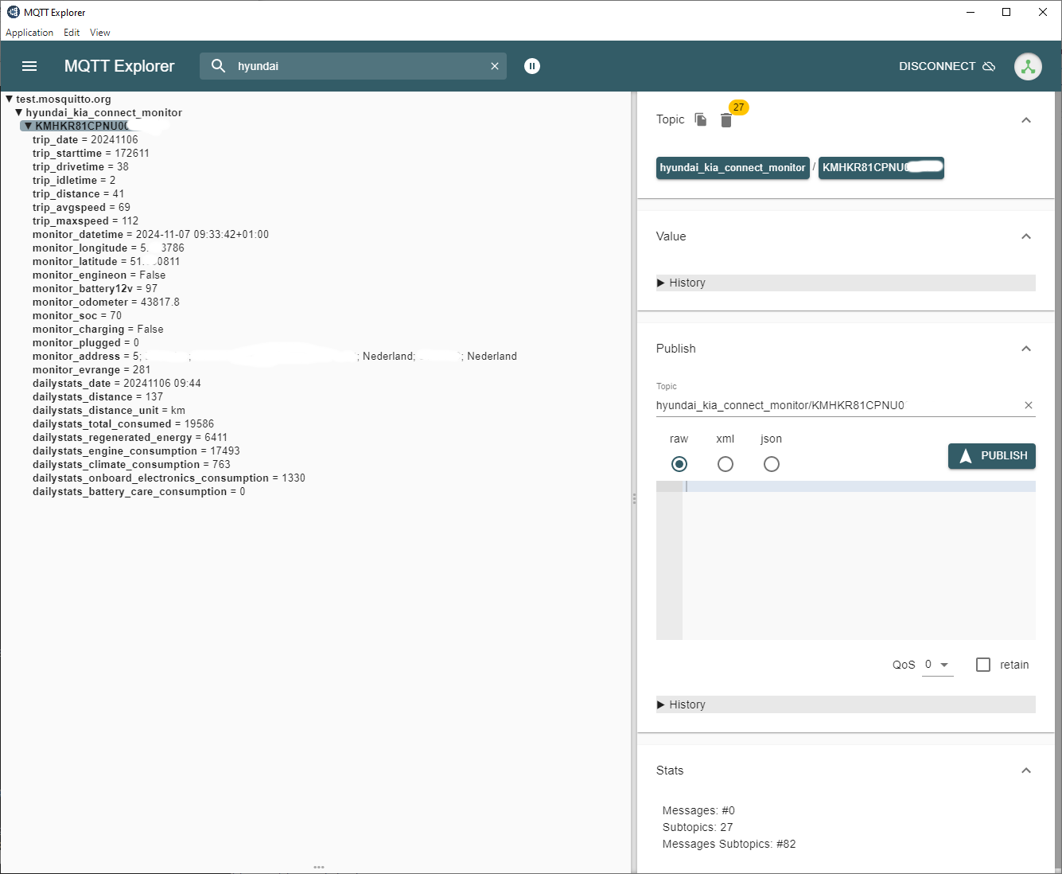Image resolution: width=1062 pixels, height=874 pixels.
Task: Click into the payload editor area
Action: pos(859,560)
